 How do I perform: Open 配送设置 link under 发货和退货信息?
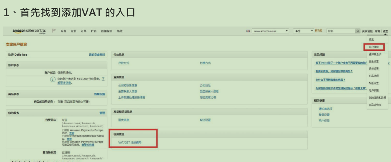(x=205, y=120)
